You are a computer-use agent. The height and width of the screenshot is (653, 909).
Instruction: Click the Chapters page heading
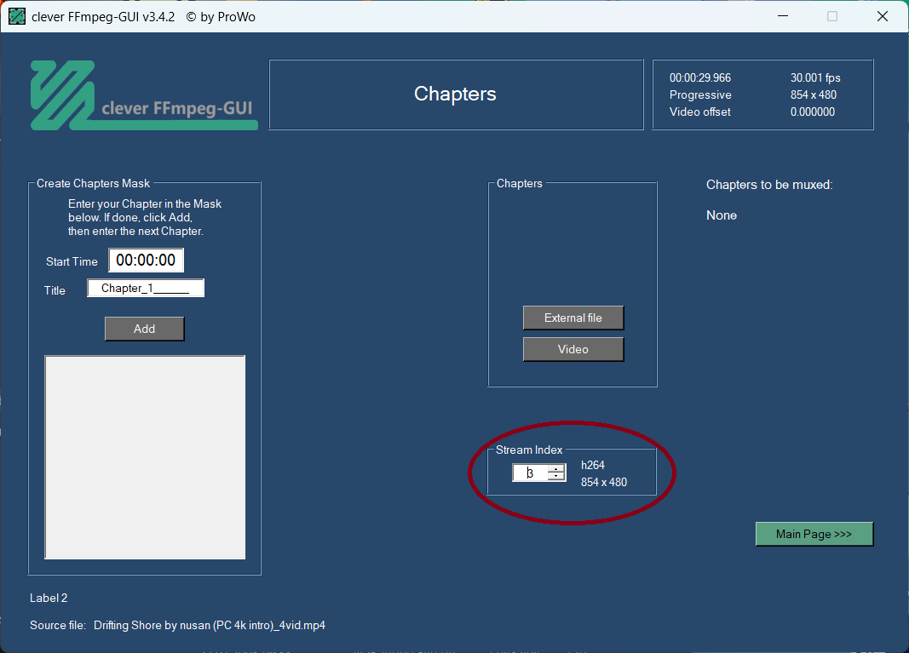[x=455, y=94]
